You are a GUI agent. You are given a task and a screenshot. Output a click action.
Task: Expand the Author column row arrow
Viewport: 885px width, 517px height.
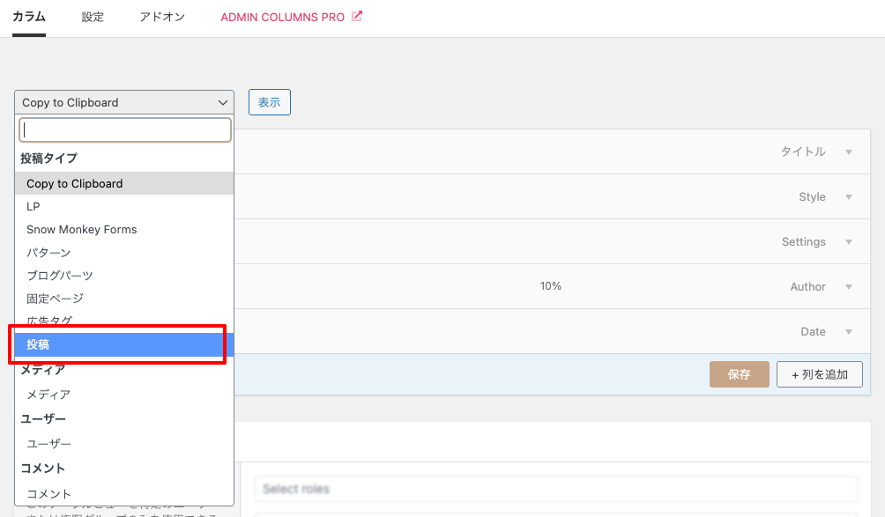point(849,287)
